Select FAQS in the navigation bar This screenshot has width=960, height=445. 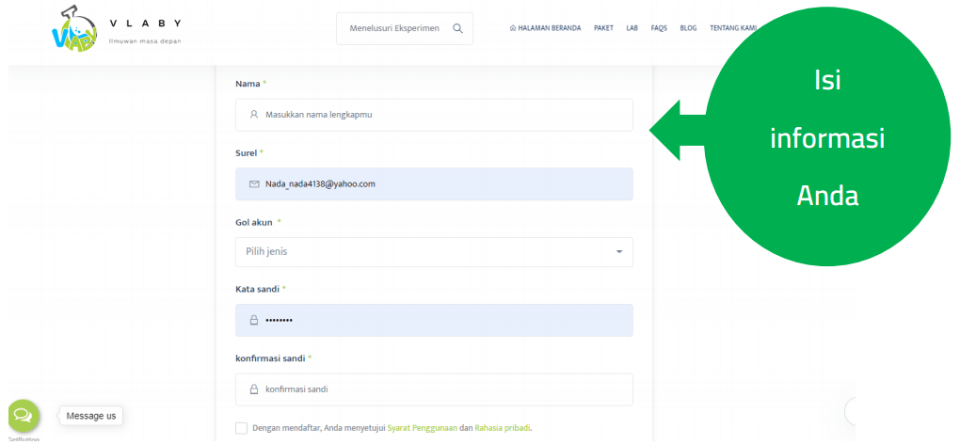pyautogui.click(x=659, y=28)
